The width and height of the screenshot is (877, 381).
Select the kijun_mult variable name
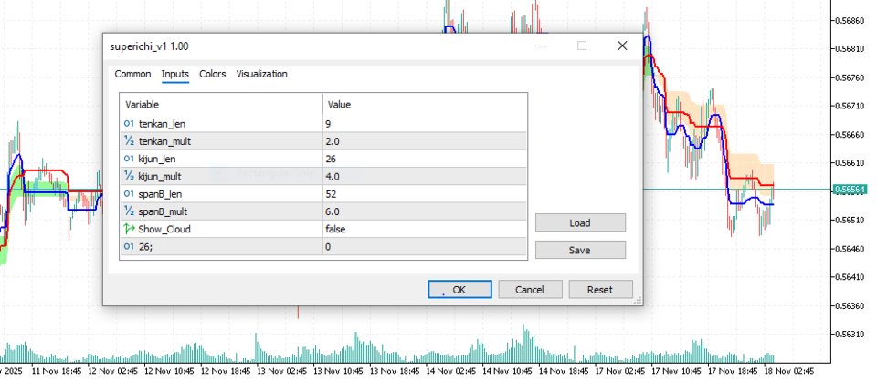[x=160, y=177]
